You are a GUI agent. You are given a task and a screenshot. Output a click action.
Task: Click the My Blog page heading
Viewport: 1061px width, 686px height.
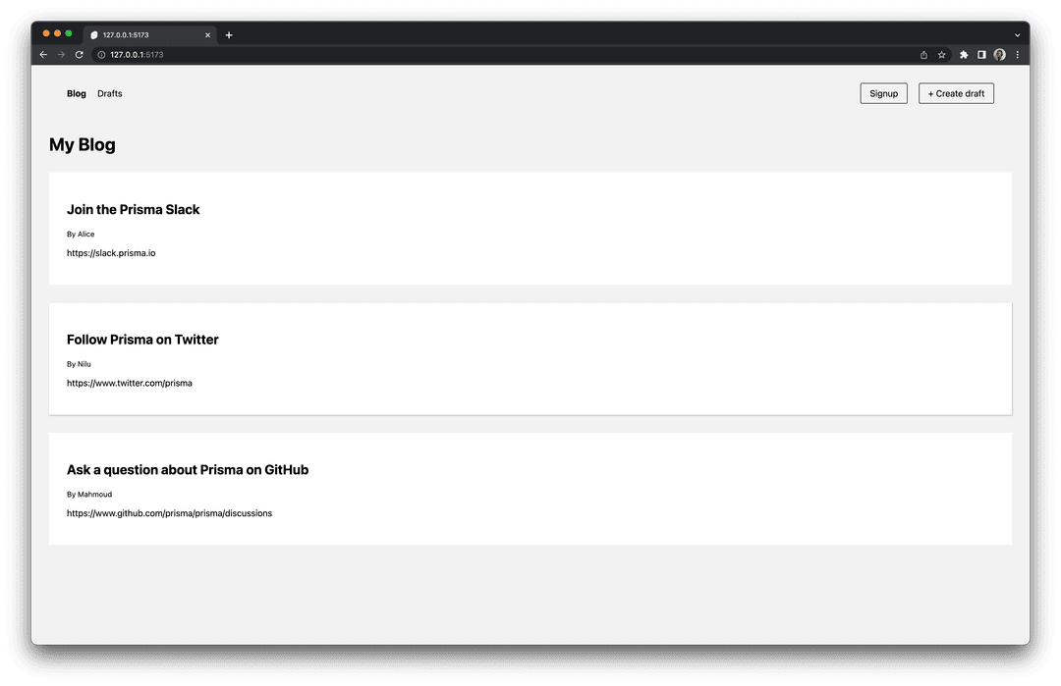click(83, 144)
